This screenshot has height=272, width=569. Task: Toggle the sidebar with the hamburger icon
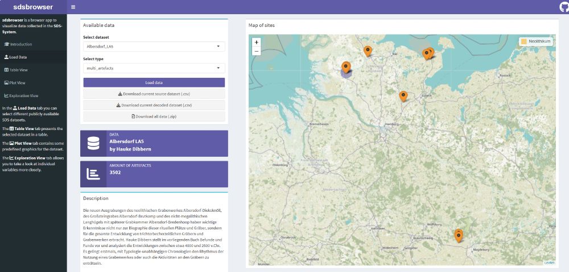(73, 7)
